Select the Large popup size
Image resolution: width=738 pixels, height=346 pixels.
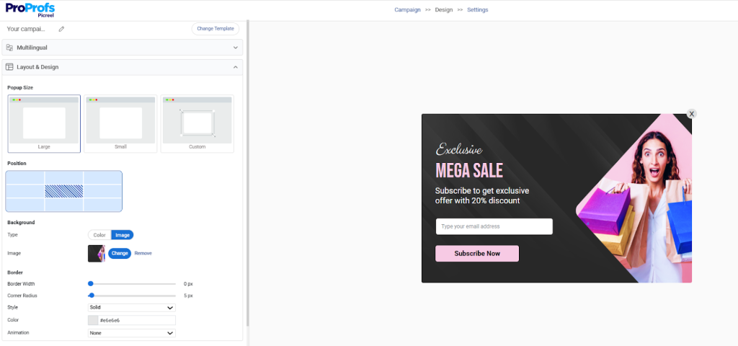(44, 123)
